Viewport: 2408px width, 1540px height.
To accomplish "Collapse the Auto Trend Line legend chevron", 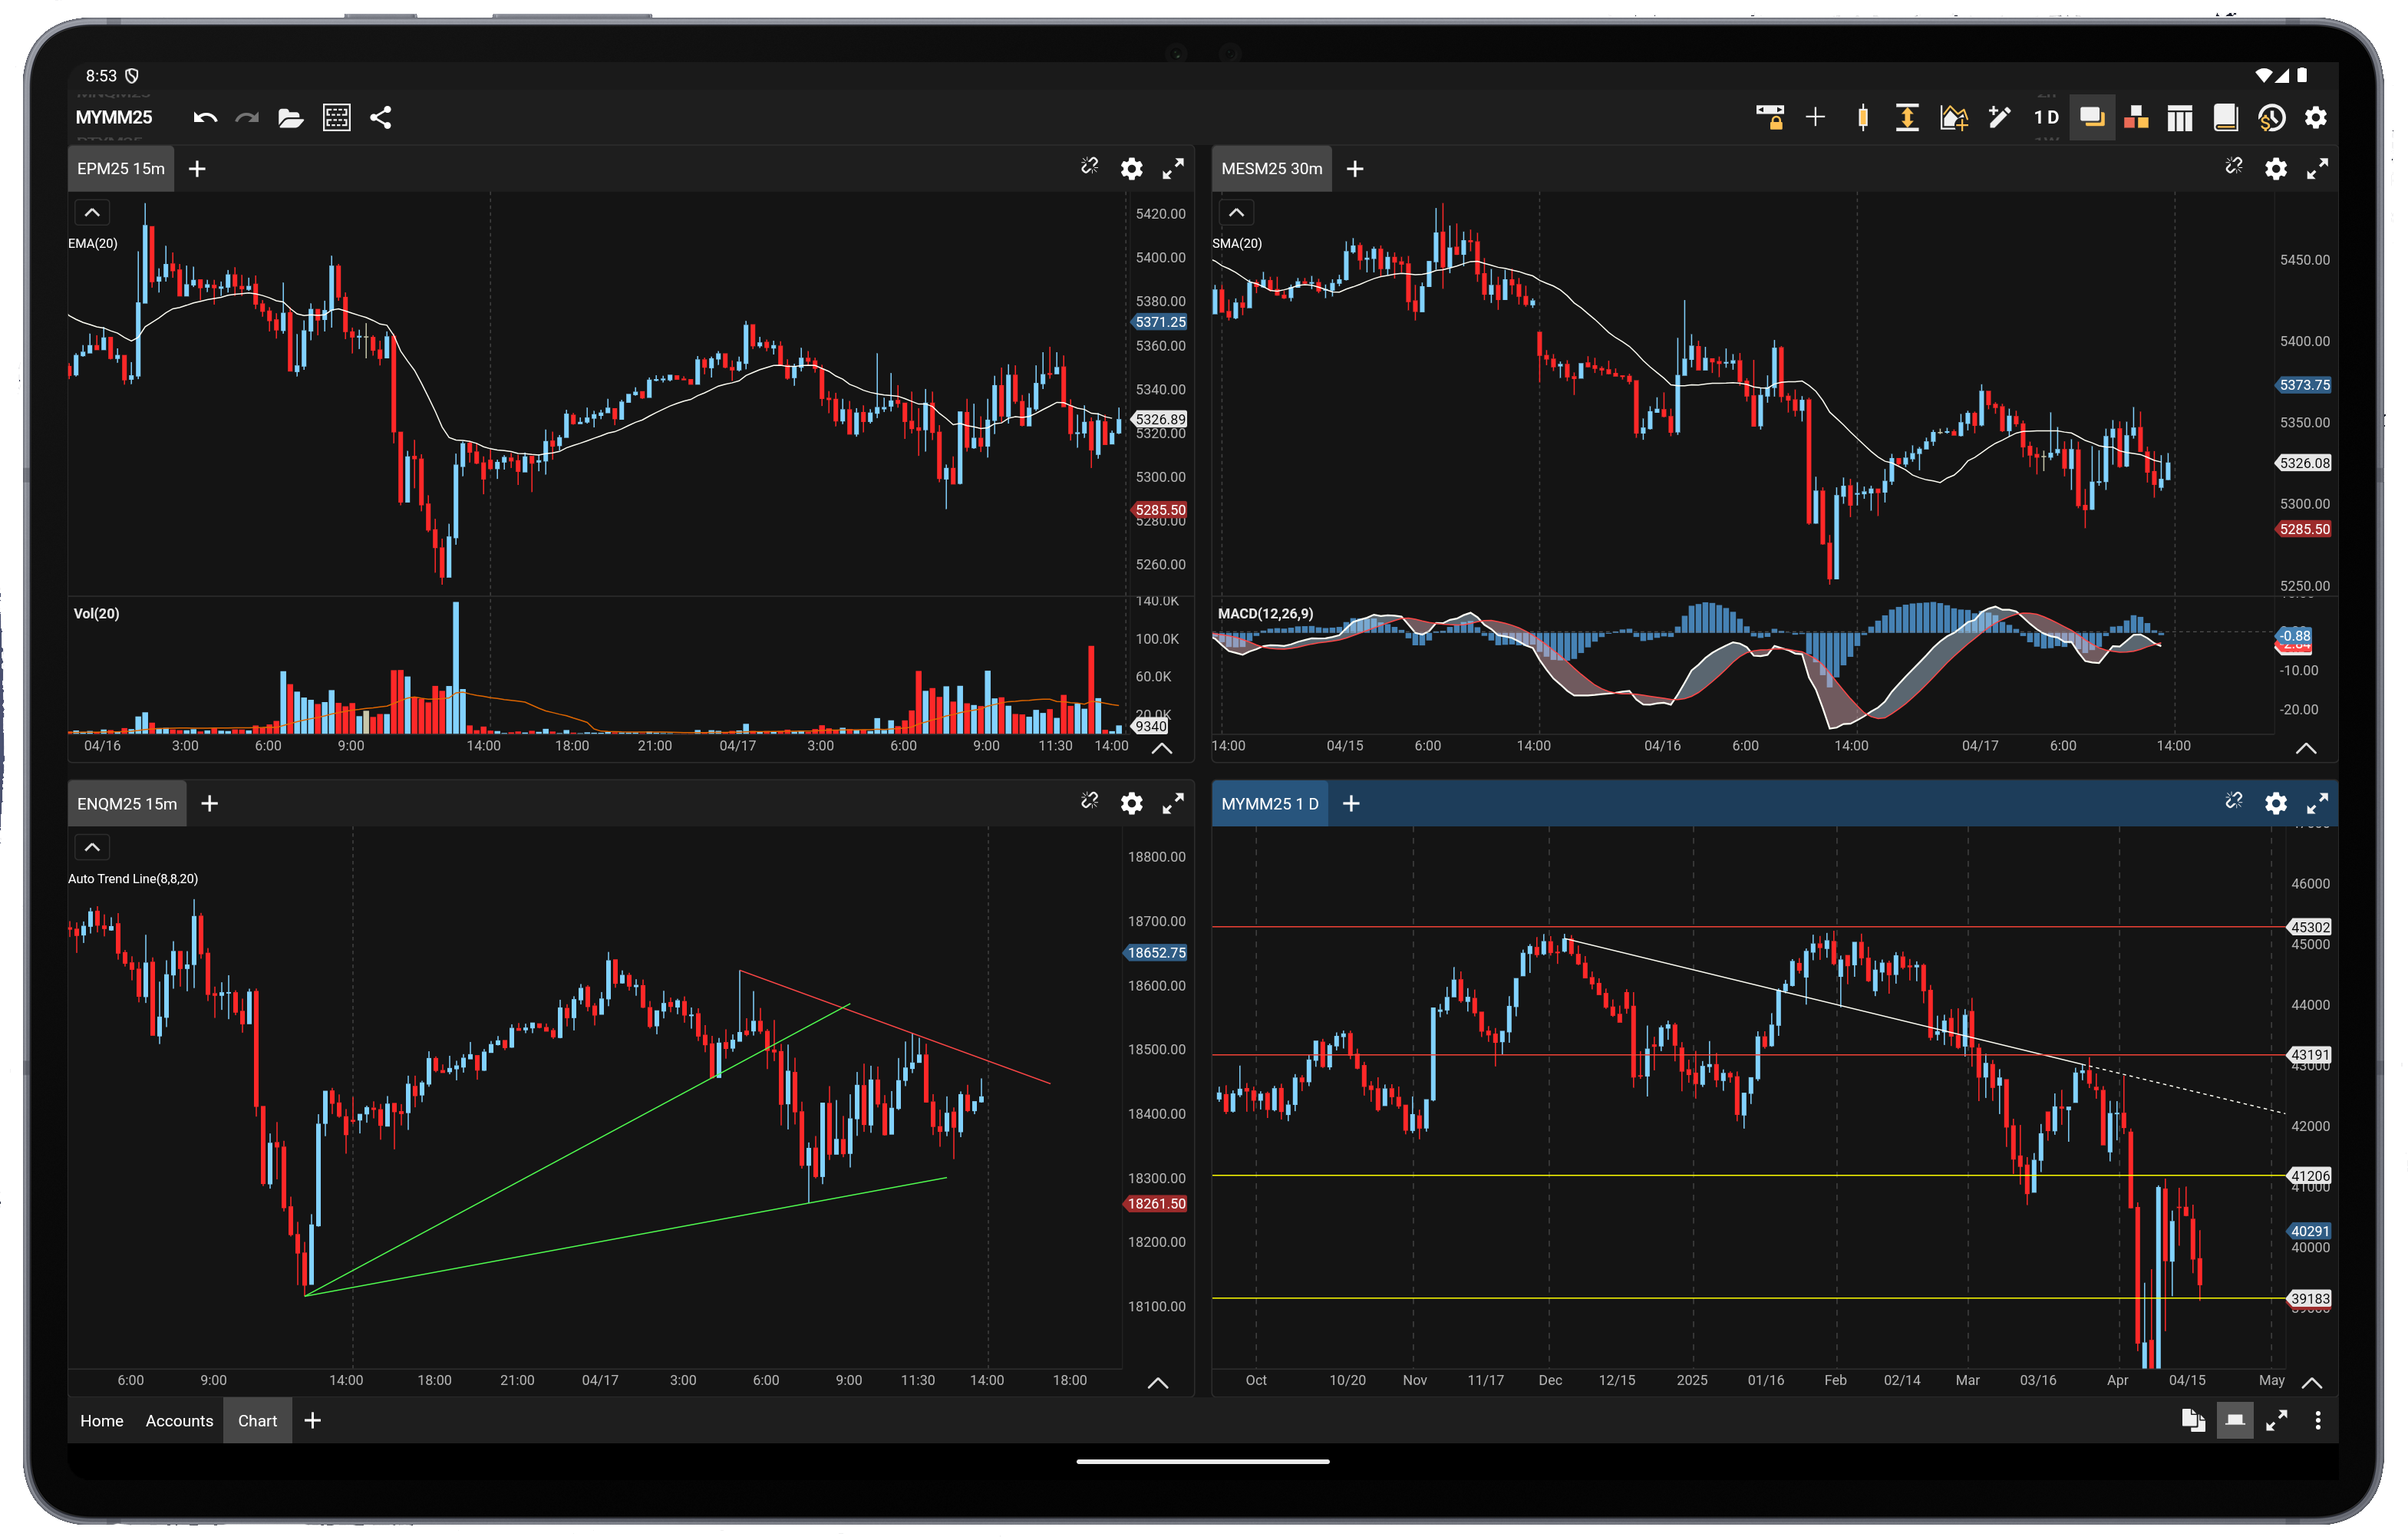I will tap(92, 847).
